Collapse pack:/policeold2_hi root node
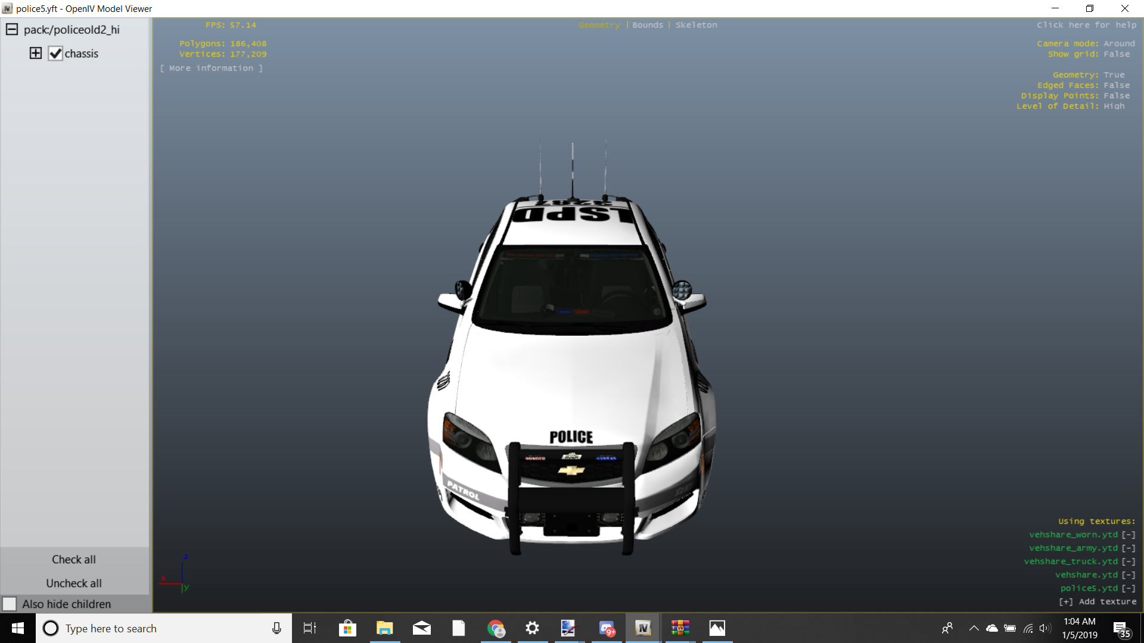The image size is (1144, 643). [x=12, y=30]
